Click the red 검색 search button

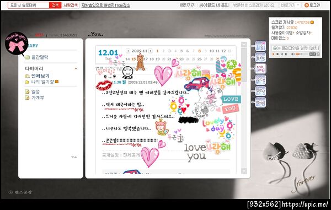tap(55, 6)
